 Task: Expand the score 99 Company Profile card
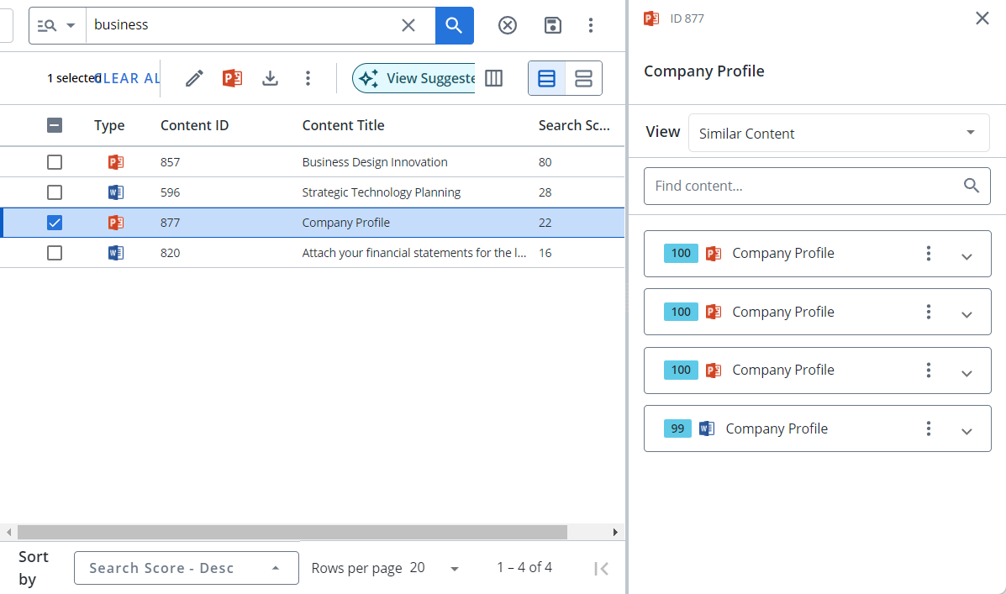966,432
